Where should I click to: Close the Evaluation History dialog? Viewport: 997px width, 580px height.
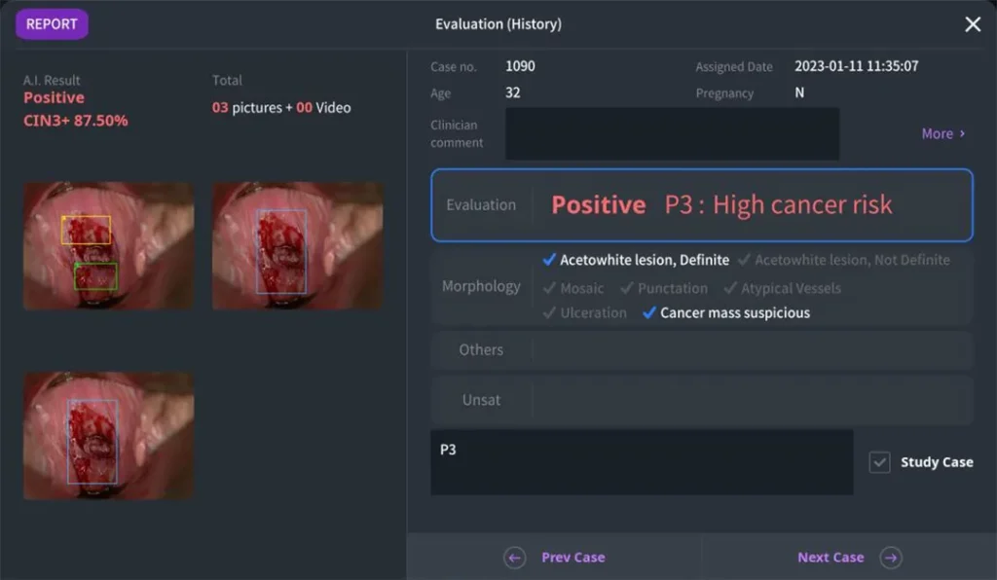tap(972, 24)
